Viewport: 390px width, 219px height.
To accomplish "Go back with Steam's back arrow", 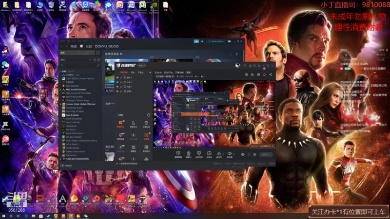I will pos(62,46).
